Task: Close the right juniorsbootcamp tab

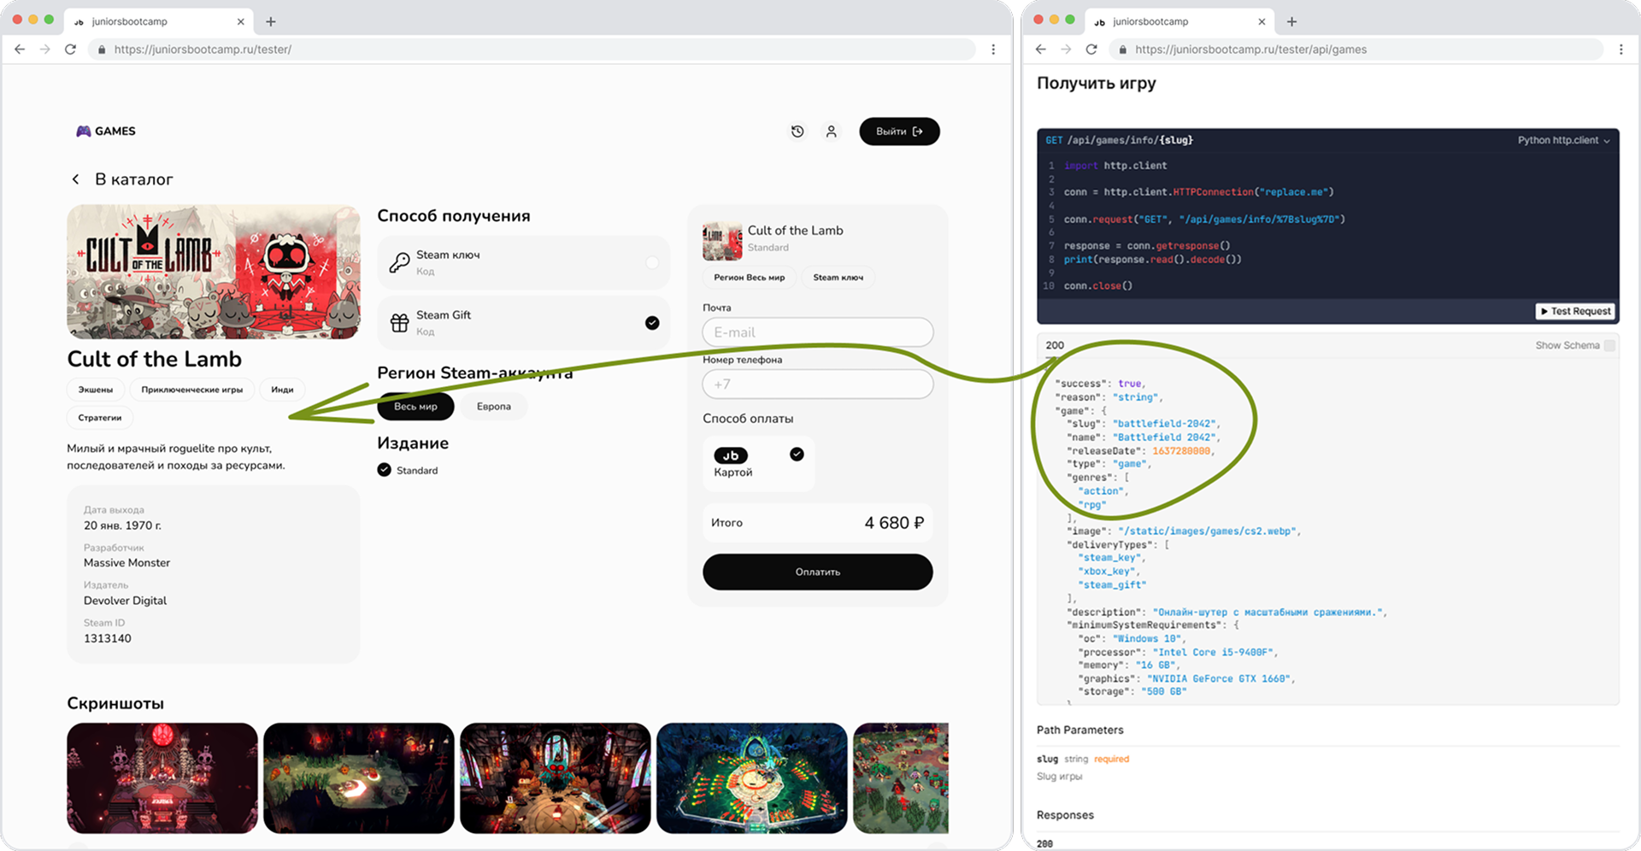Action: 1262,21
